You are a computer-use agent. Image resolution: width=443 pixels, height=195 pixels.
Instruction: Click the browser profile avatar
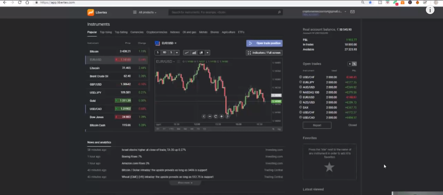[x=436, y=2]
